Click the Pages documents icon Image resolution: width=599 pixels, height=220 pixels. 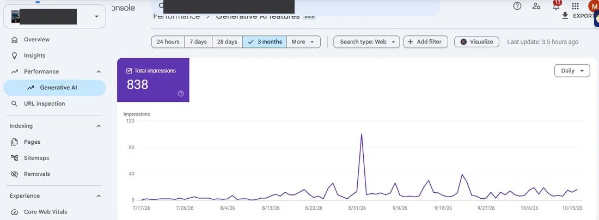coord(15,142)
